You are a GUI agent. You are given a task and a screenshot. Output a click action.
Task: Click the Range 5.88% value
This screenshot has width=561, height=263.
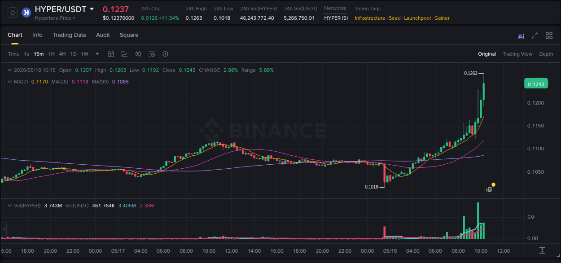click(266, 70)
